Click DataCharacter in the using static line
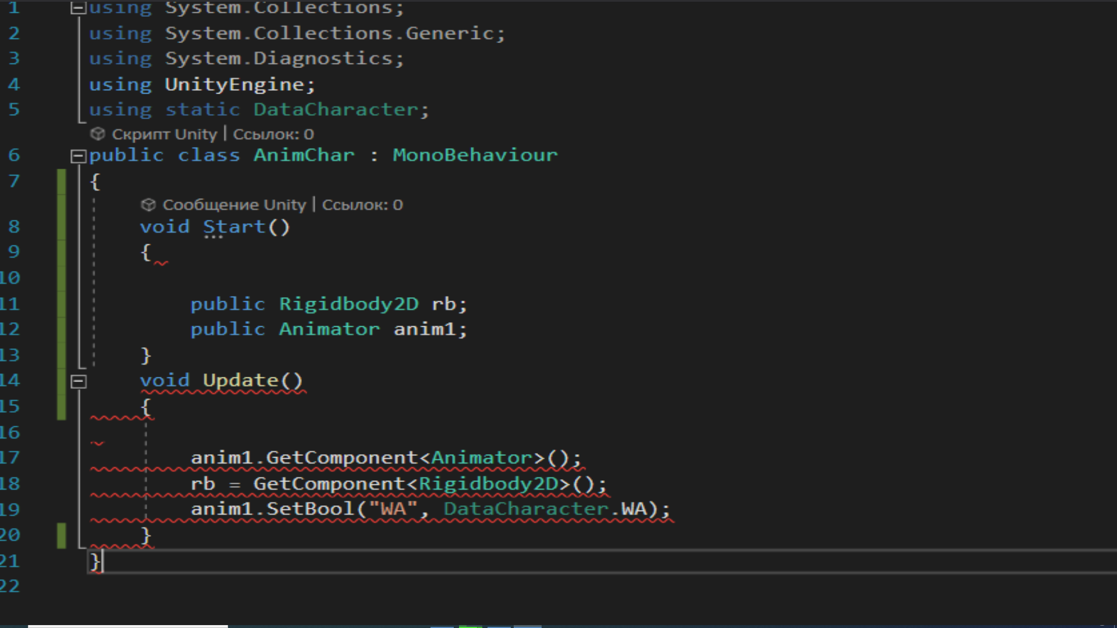Screen dimensions: 1117x628 click(x=336, y=109)
